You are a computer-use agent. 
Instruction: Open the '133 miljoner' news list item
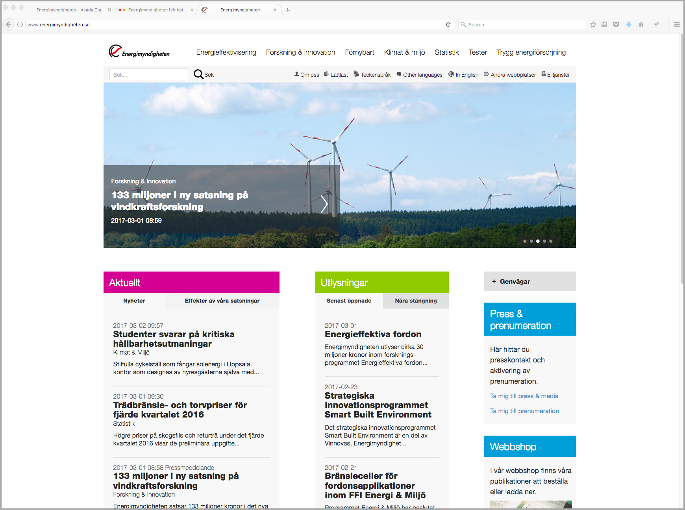tap(176, 481)
